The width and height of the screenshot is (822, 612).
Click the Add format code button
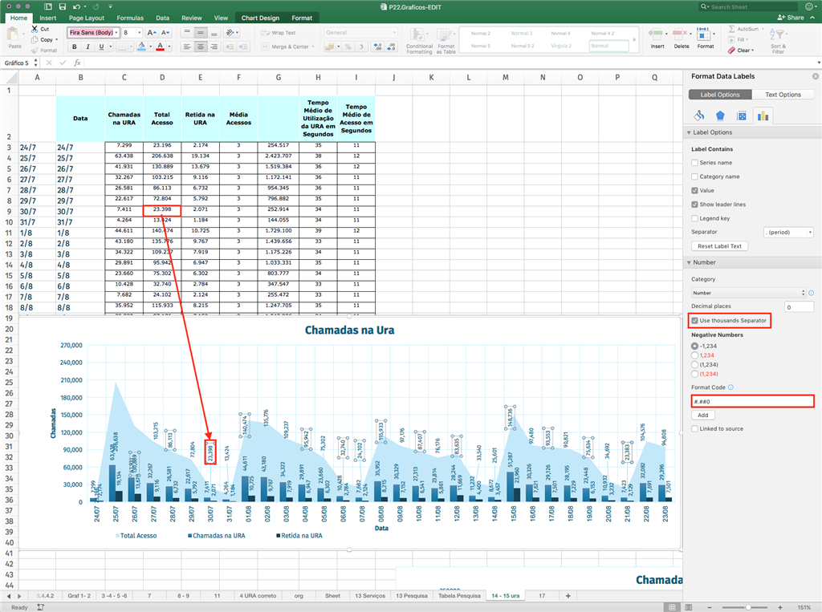click(702, 415)
